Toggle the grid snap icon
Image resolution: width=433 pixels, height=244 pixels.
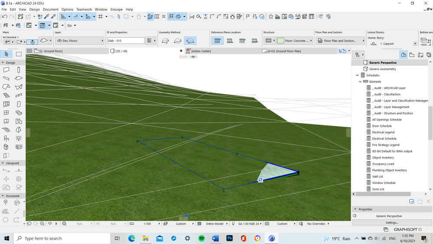point(100,17)
